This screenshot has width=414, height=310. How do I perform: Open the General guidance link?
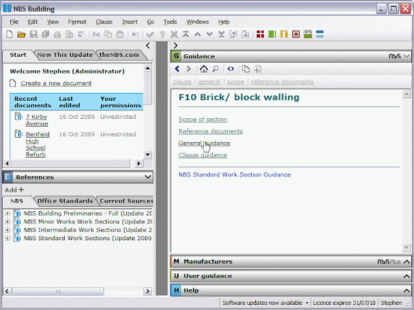pyautogui.click(x=204, y=143)
